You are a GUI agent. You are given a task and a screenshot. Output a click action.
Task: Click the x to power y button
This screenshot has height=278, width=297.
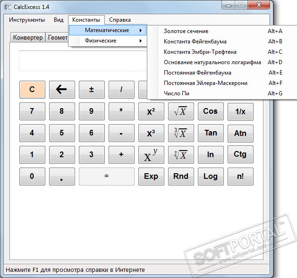[151, 155]
